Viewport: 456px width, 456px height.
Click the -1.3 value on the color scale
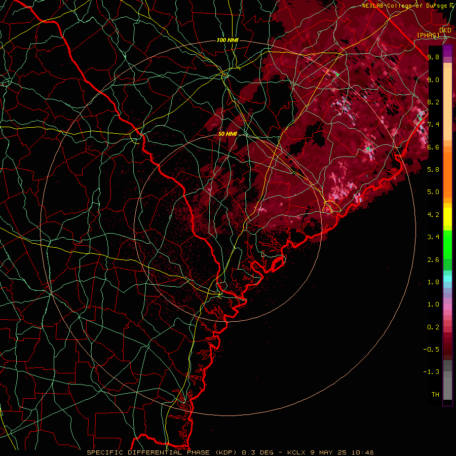pyautogui.click(x=431, y=372)
